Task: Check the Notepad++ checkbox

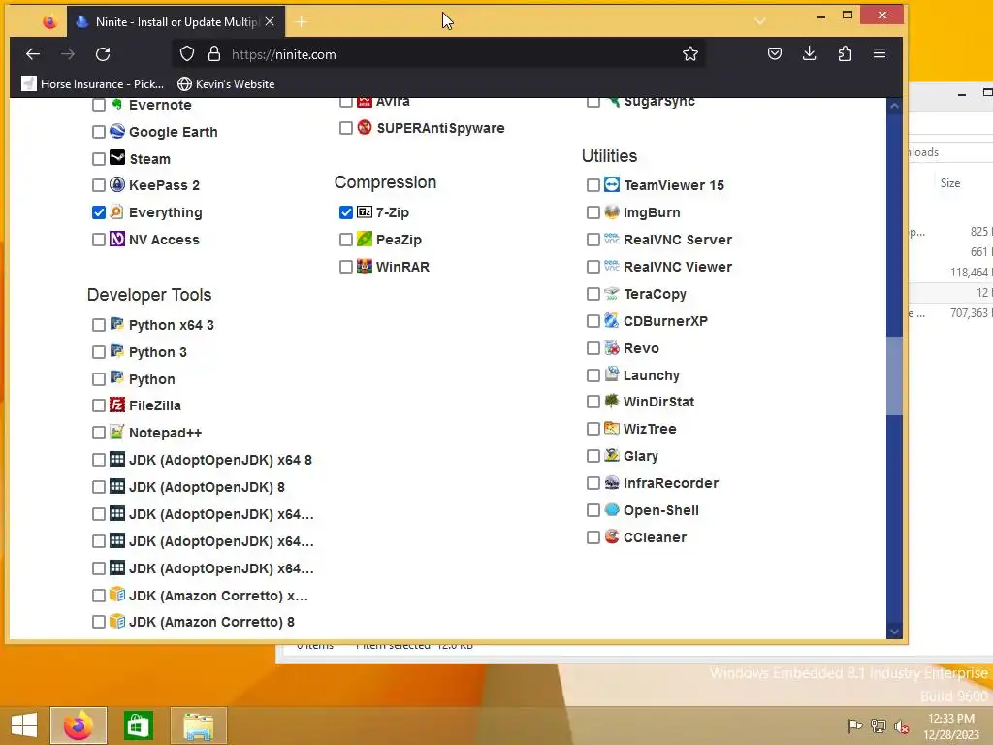Action: tap(99, 433)
